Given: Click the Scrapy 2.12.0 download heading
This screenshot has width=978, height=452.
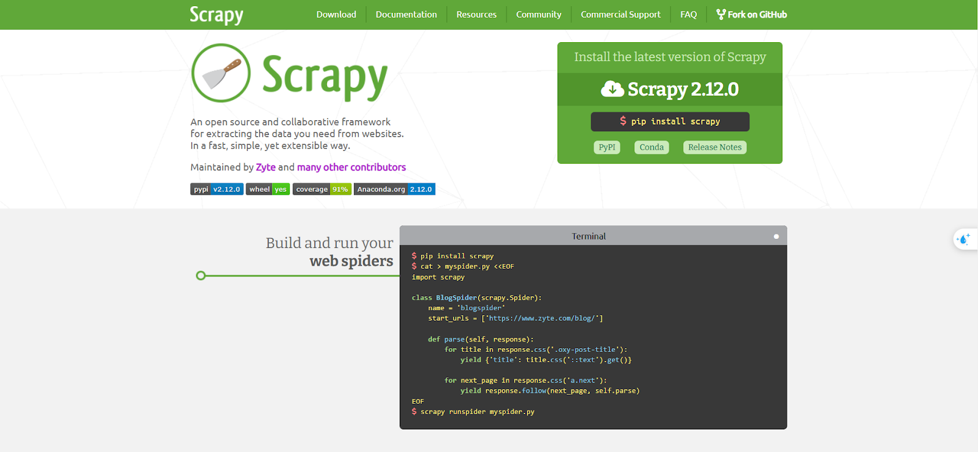Looking at the screenshot, I should (x=670, y=89).
